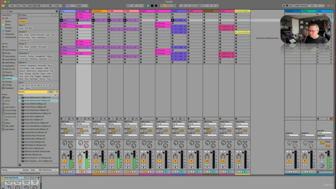
Task: Click the browser search field
Action: tap(31, 12)
